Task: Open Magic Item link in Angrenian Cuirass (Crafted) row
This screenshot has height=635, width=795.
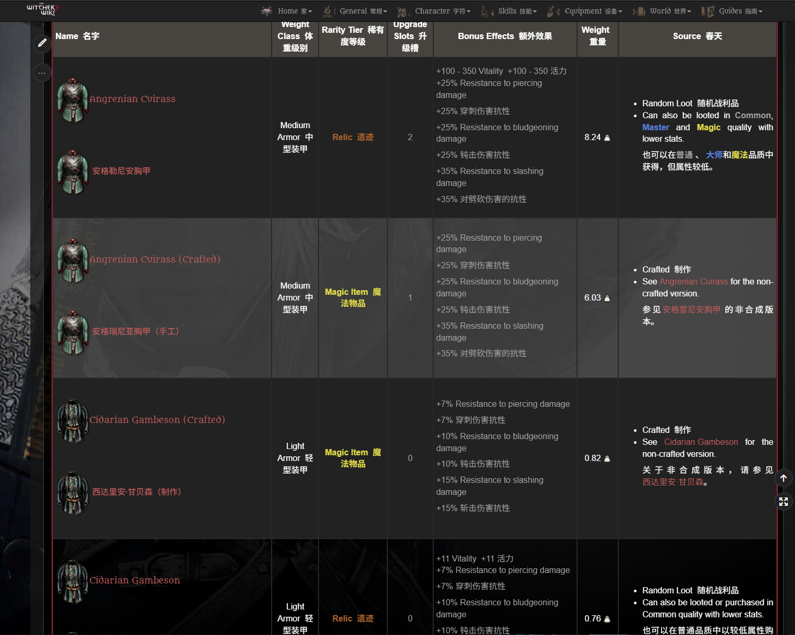Action: pos(353,297)
